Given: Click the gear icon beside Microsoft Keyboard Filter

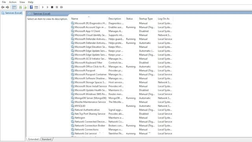Looking at the screenshot, I should tap(72, 62).
